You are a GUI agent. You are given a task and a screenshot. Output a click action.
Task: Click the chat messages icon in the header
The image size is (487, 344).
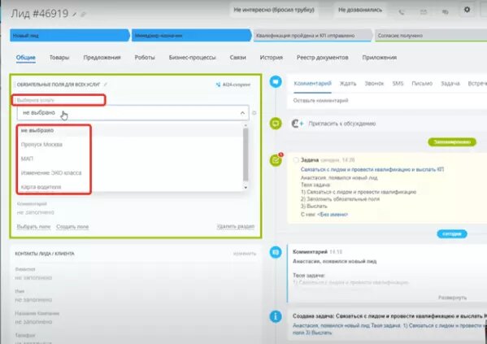[445, 12]
